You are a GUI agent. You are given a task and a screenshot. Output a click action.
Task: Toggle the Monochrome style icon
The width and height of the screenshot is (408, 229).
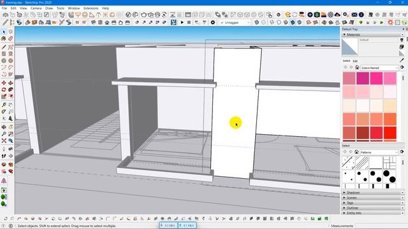click(300, 23)
